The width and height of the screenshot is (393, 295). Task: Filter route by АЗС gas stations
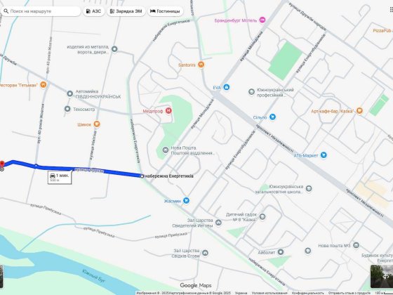pyautogui.click(x=94, y=11)
